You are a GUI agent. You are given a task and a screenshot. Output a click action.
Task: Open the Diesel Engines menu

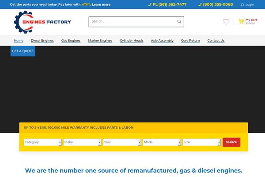pos(42,41)
